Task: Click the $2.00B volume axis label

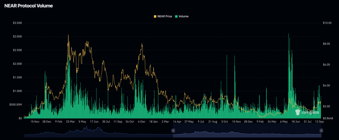Action: pyautogui.click(x=17, y=64)
